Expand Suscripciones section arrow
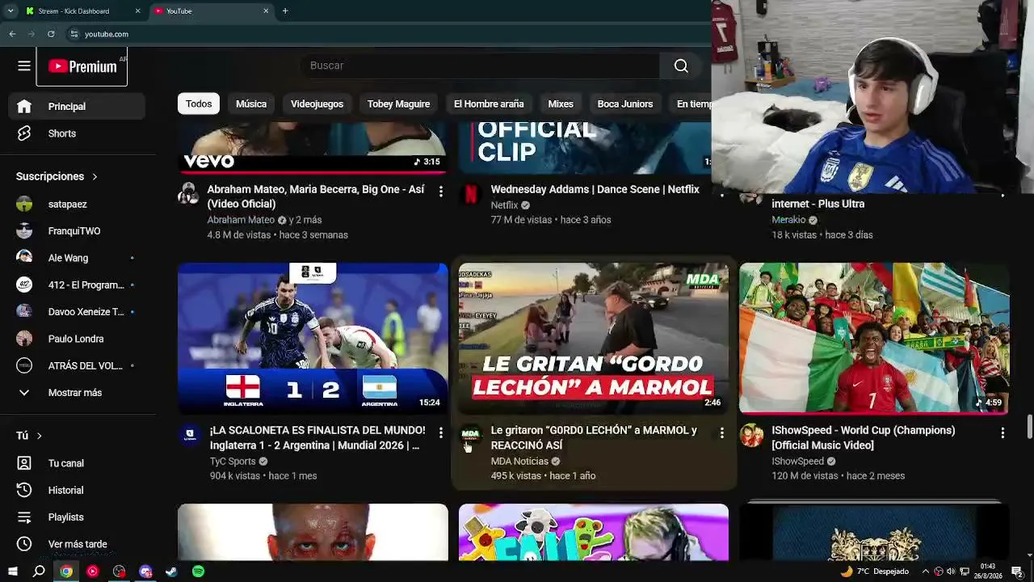Screen dimensions: 1034x582 tap(95, 176)
